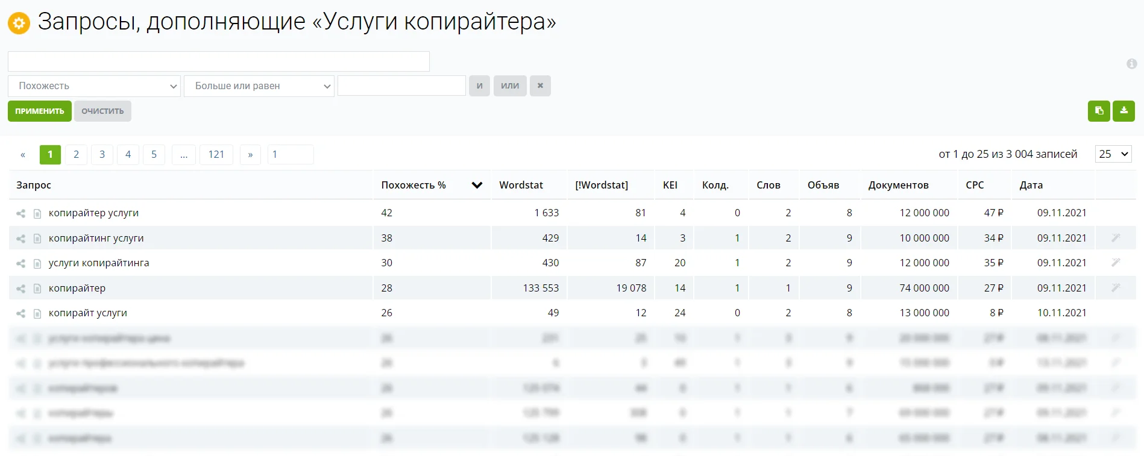Viewport: 1144px width, 456px height.
Task: Click documents count «74 000 000»
Action: [925, 288]
